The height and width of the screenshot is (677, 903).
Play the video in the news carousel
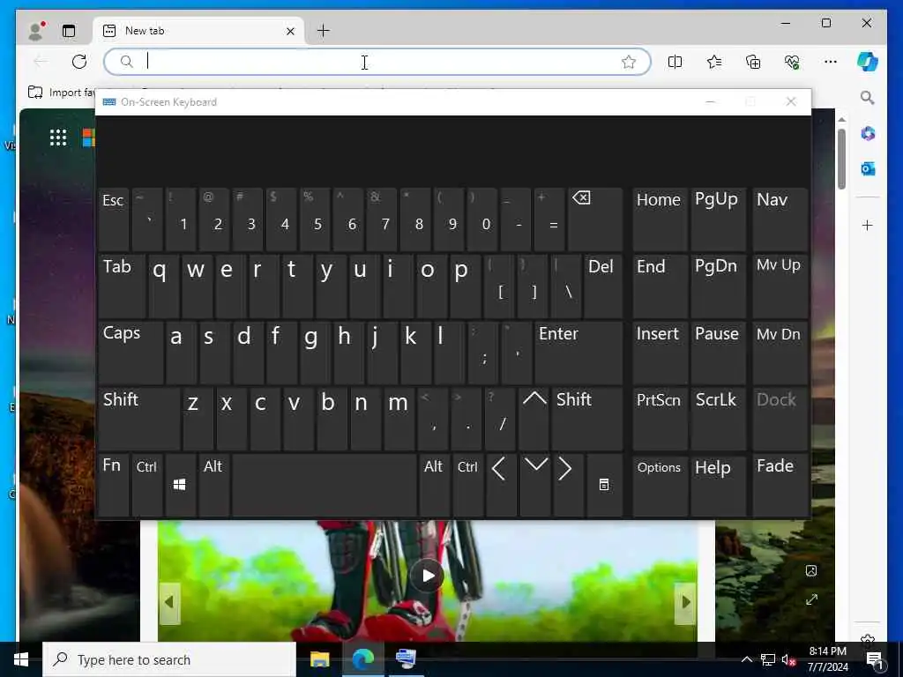pos(428,575)
